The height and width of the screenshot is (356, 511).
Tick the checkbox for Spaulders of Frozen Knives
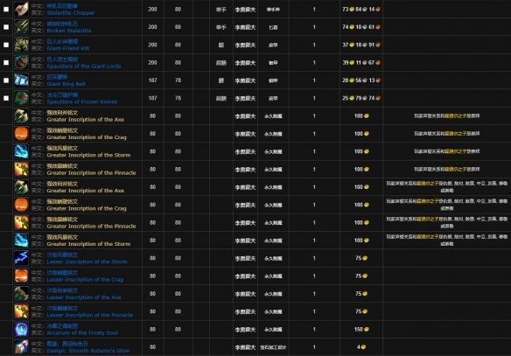(6, 98)
